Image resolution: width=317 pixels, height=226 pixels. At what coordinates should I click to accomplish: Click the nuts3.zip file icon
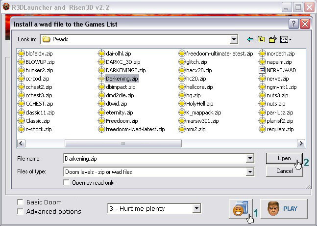(x=262, y=95)
